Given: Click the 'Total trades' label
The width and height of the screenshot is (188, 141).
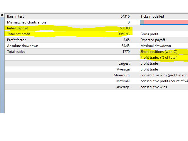Looking at the screenshot, I should 16,52.
